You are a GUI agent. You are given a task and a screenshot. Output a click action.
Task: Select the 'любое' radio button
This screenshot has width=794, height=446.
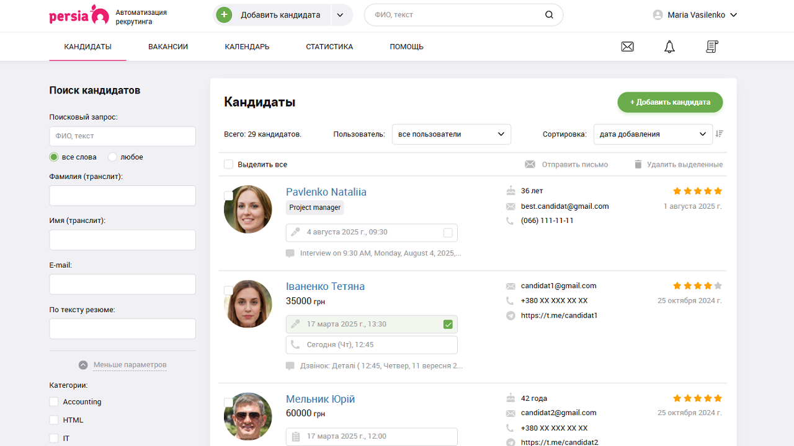(112, 157)
